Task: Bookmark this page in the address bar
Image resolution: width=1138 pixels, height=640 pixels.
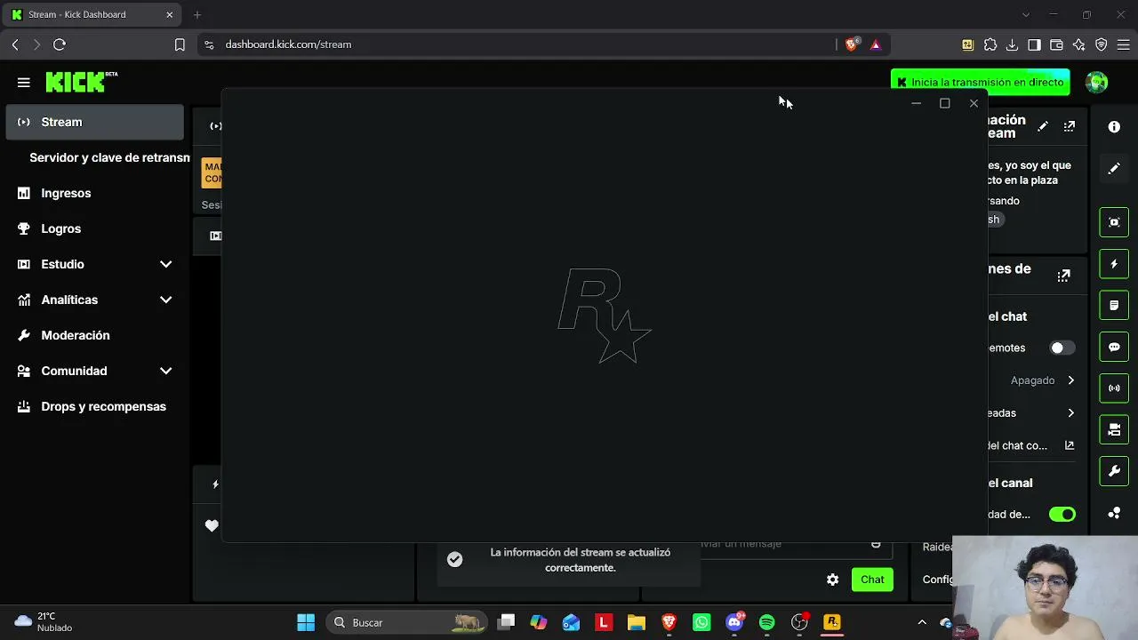Action: tap(180, 44)
